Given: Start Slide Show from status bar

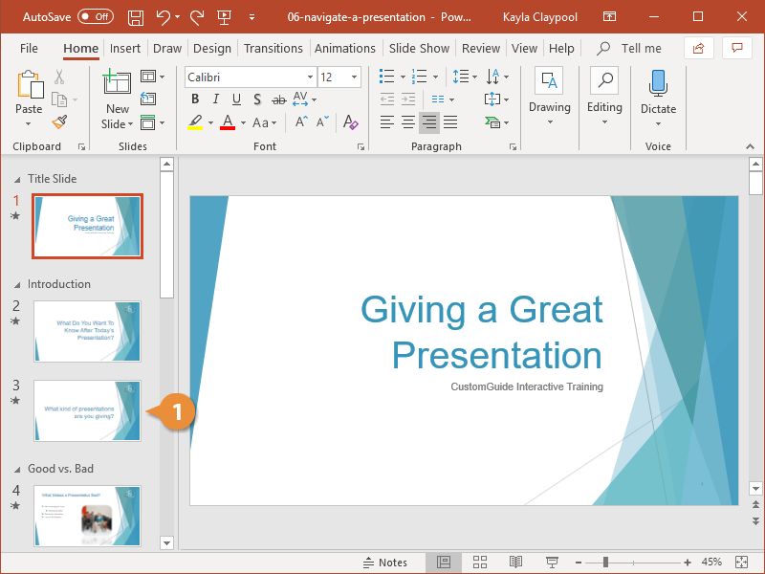Looking at the screenshot, I should 552,562.
